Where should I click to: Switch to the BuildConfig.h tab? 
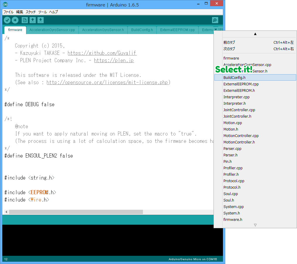coord(142,30)
